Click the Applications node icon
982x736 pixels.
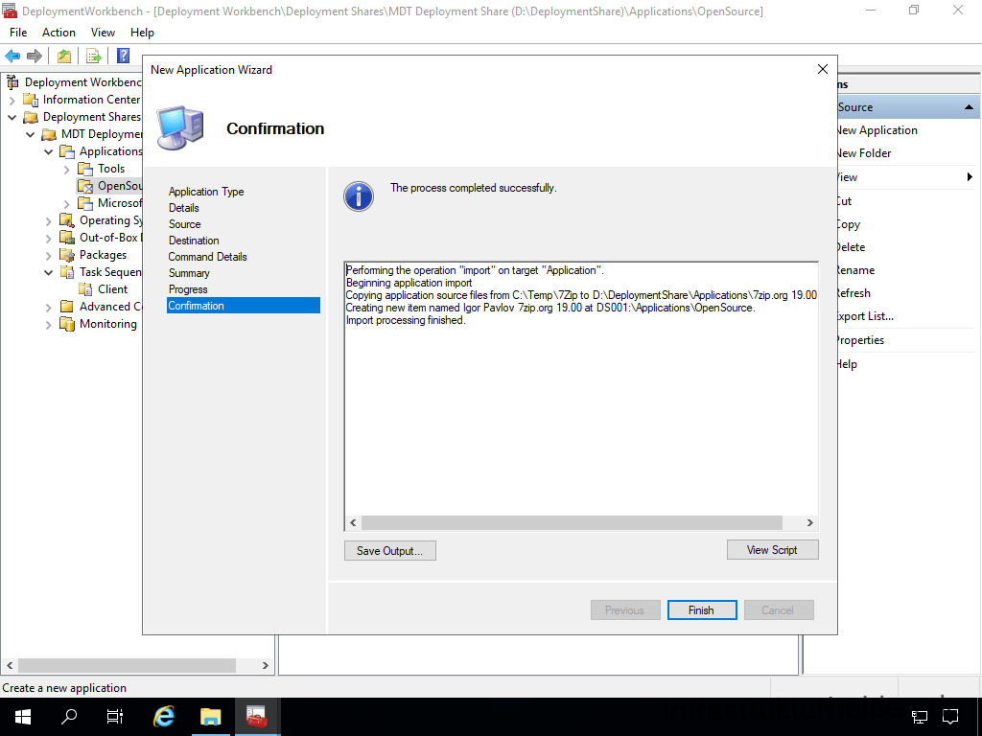pyautogui.click(x=67, y=151)
